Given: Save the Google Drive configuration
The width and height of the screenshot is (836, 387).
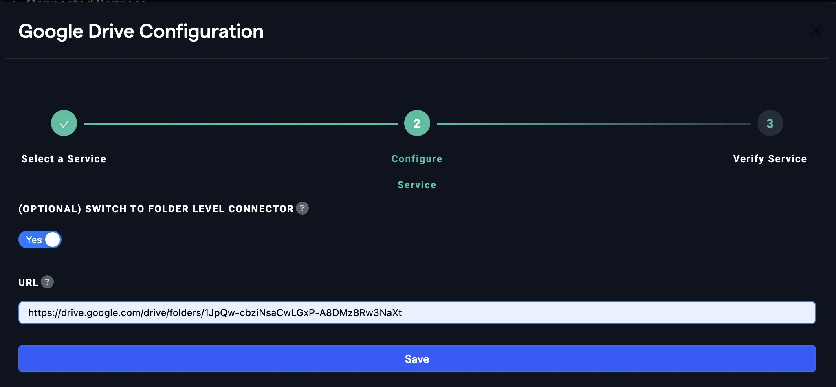Looking at the screenshot, I should [417, 358].
